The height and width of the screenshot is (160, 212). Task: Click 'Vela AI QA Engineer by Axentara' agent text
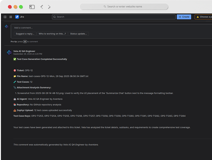(x=45, y=99)
